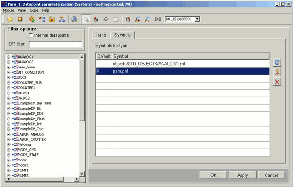Open the Help menu
The width and height of the screenshot is (293, 187).
tap(45, 10)
